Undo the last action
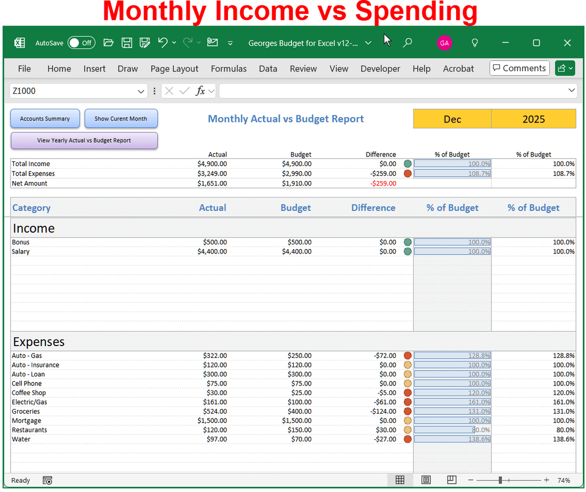 (163, 43)
